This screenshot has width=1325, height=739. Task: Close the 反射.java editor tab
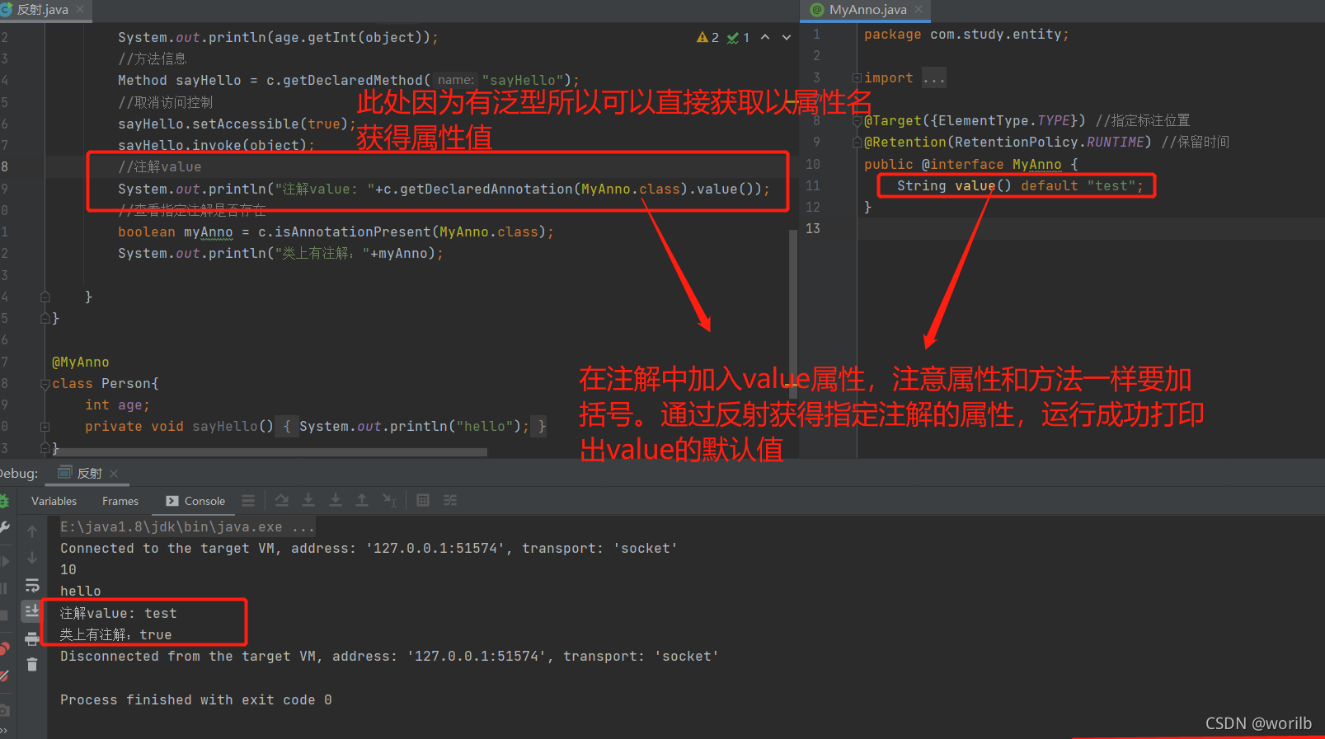click(x=80, y=10)
